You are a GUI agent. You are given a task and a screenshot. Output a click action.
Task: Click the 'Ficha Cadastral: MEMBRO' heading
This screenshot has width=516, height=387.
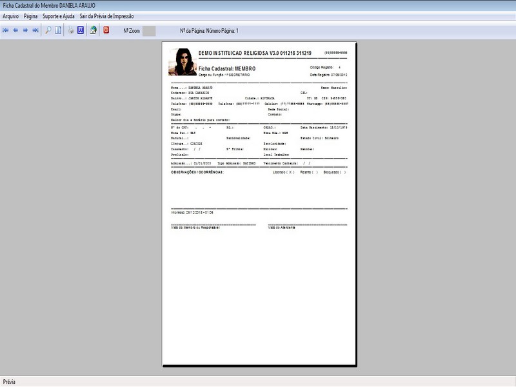tap(227, 69)
